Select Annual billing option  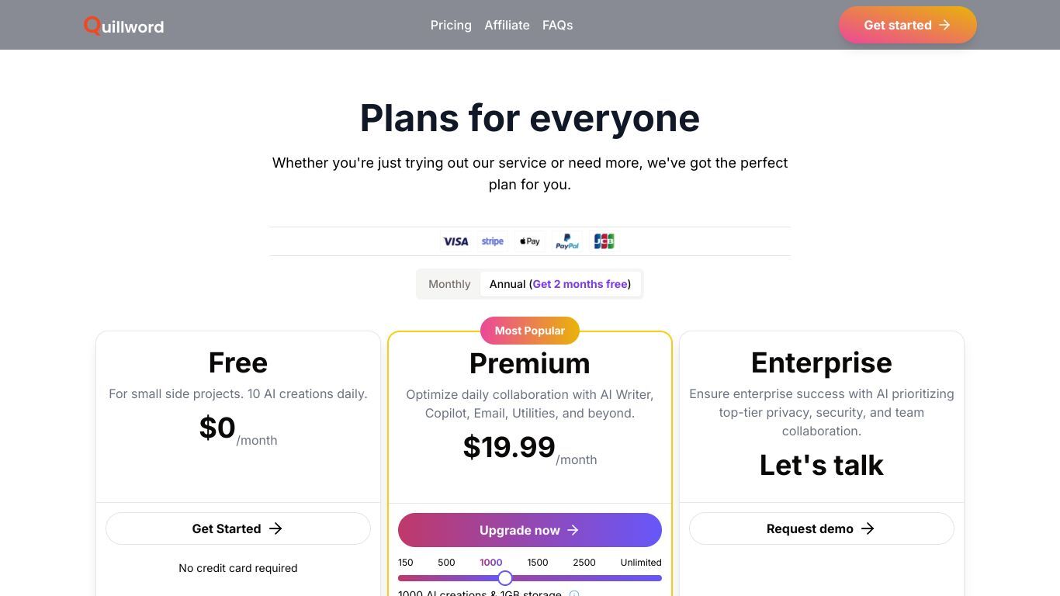(560, 284)
